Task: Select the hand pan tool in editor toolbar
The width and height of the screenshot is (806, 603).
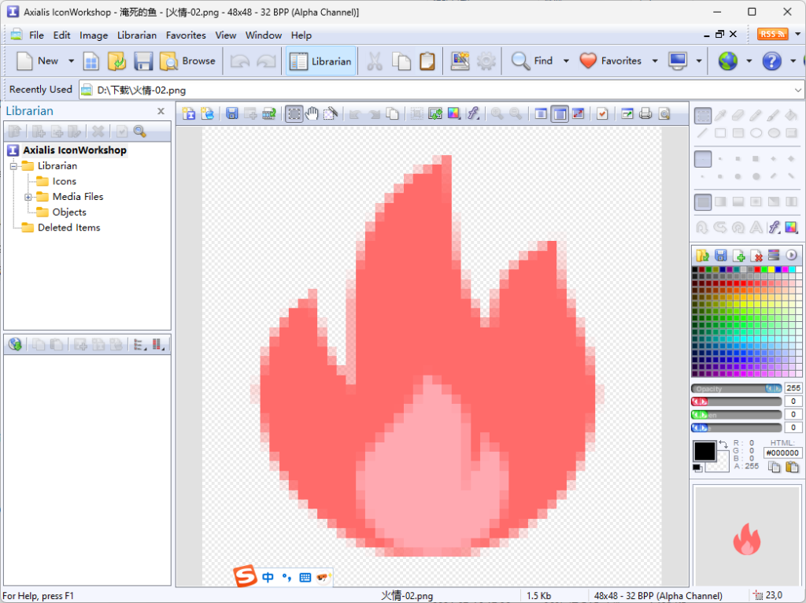Action: point(312,113)
